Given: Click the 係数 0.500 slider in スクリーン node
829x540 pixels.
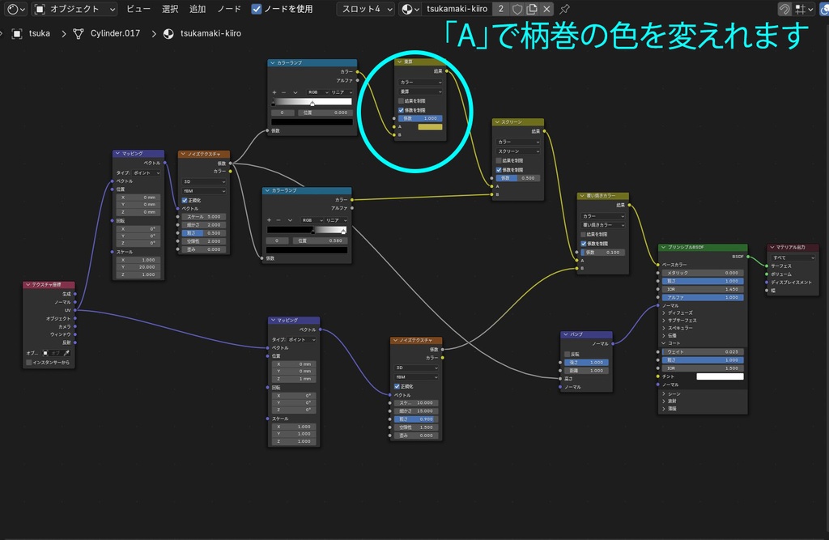Looking at the screenshot, I should click(518, 178).
